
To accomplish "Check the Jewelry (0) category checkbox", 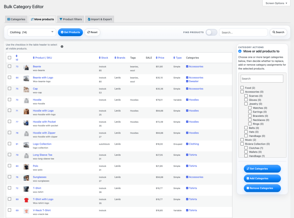I will click(x=246, y=104).
